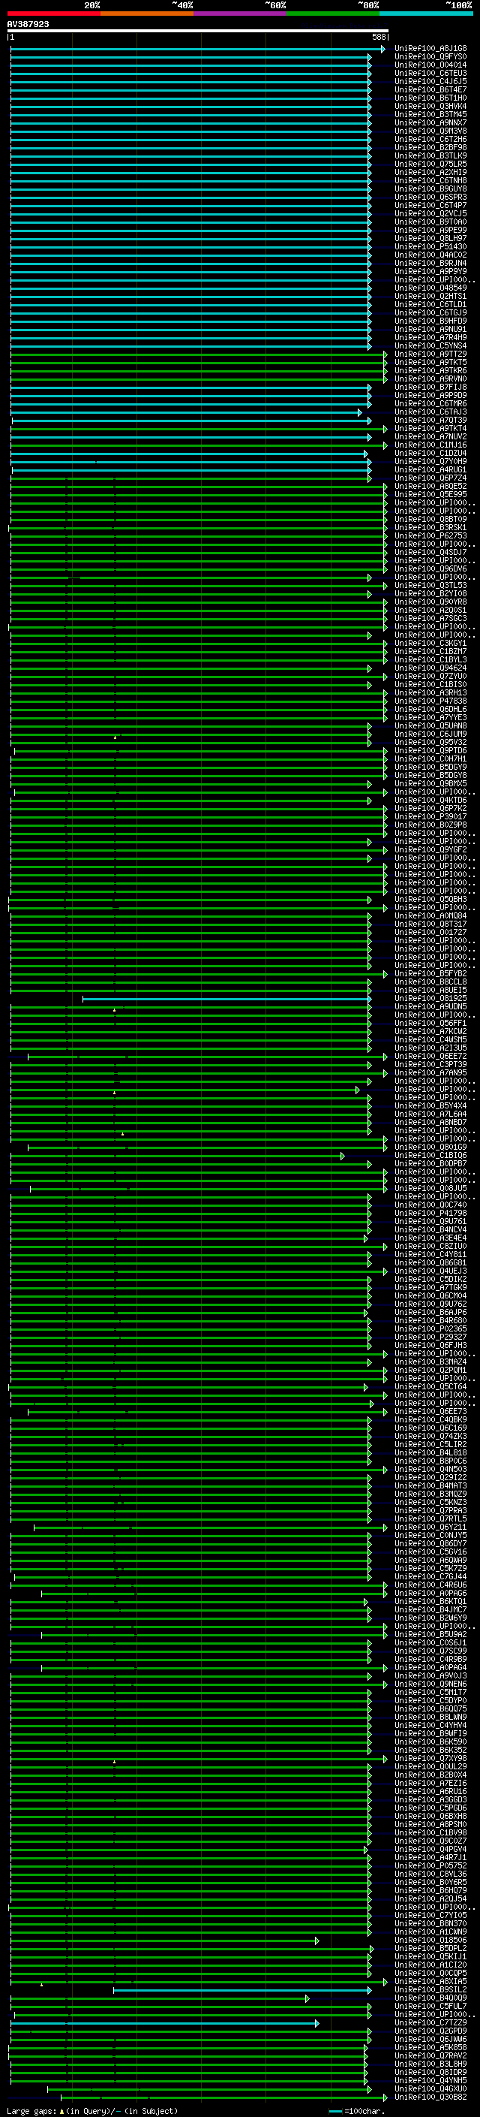Click hit UniRef100_B6HQ79
Image resolution: width=480 pixels, height=2117 pixels.
pos(430,1890)
